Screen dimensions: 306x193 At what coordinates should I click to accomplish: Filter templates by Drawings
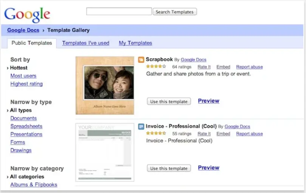(21, 150)
